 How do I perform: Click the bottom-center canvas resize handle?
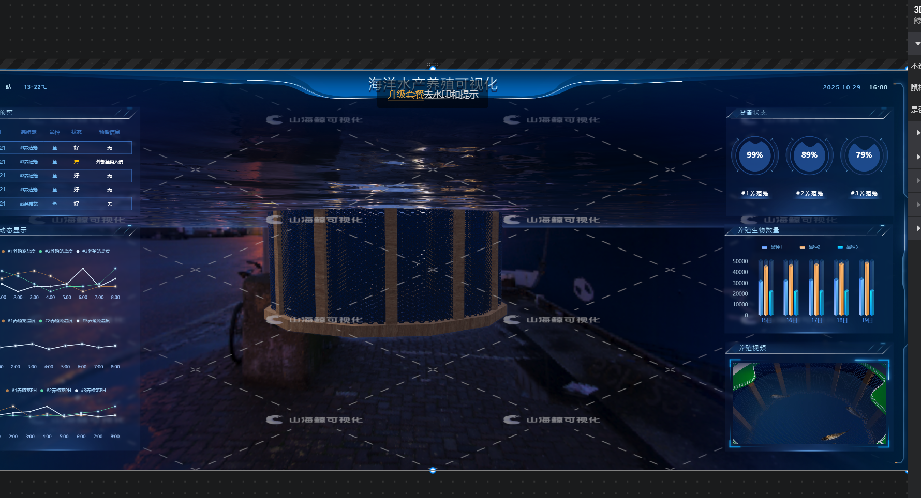[x=433, y=470]
